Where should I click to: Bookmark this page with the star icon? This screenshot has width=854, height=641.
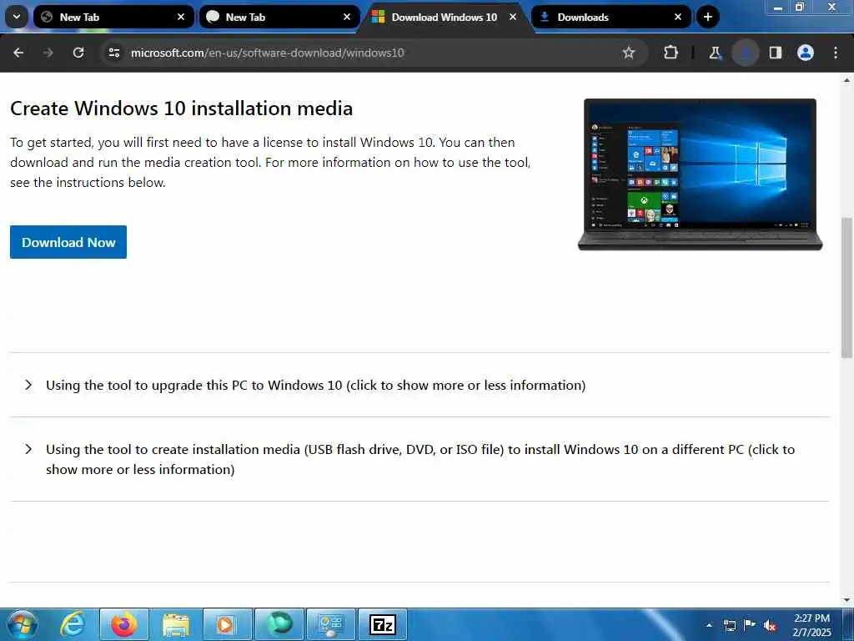629,53
